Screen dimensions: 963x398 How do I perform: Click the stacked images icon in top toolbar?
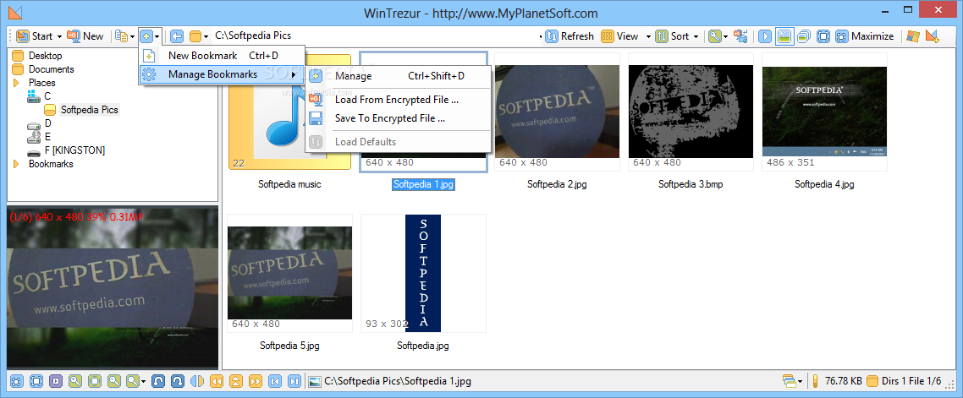click(x=803, y=36)
